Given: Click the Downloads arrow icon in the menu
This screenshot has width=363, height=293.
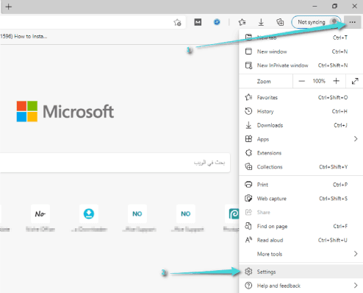Looking at the screenshot, I should (x=248, y=125).
